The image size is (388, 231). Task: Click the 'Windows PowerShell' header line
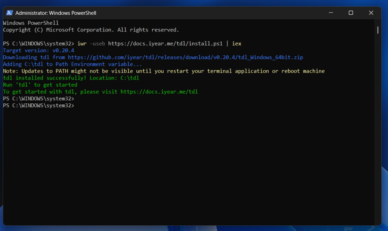coord(31,23)
